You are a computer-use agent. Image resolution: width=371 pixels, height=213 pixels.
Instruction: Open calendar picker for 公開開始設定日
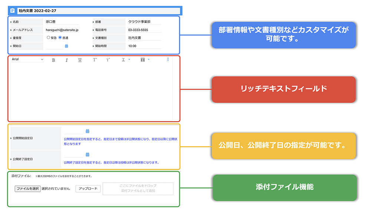coord(88,131)
